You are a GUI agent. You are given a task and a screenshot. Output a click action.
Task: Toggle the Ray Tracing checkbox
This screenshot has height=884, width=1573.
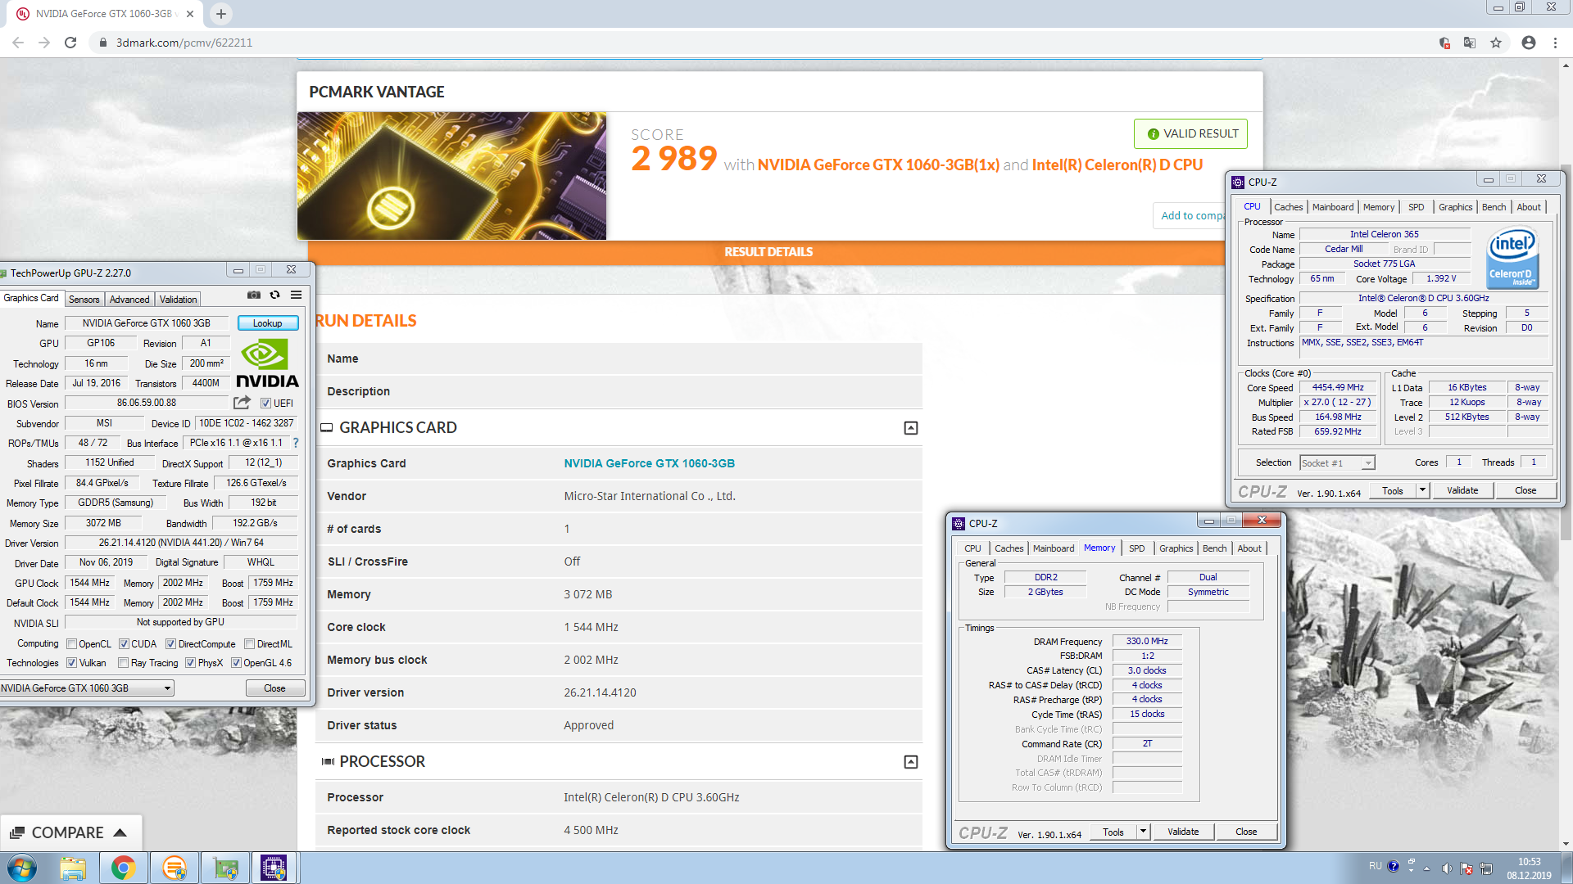pyautogui.click(x=123, y=663)
